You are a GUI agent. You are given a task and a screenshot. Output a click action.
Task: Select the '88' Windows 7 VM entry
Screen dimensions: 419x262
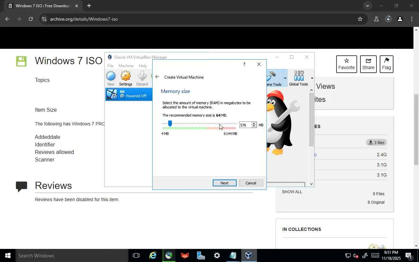(129, 94)
